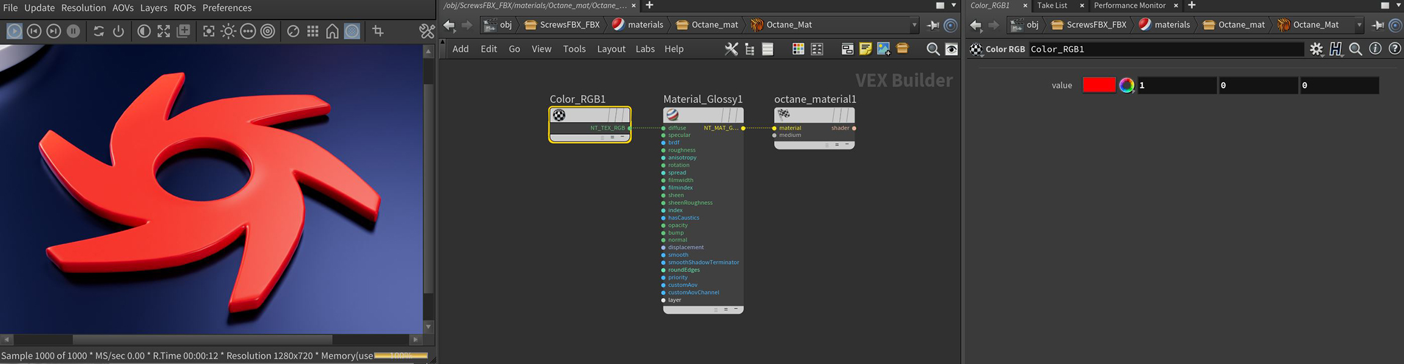1404x364 pixels.
Task: Toggle the pin icon in the parameter panel
Action: pyautogui.click(x=1378, y=25)
